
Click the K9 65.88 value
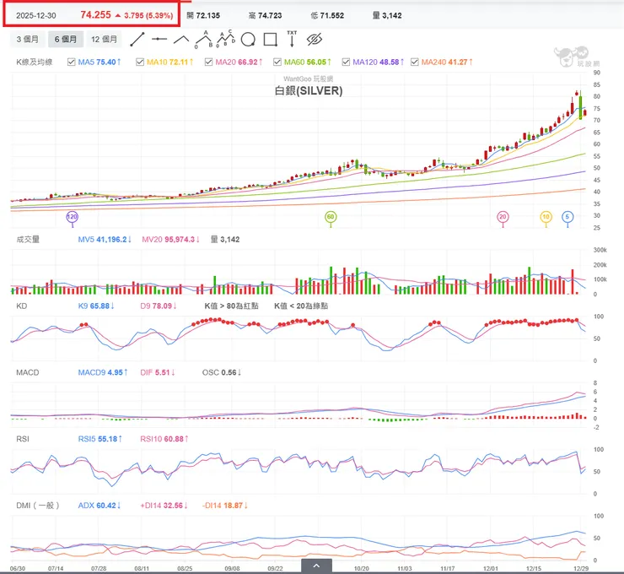pos(96,306)
